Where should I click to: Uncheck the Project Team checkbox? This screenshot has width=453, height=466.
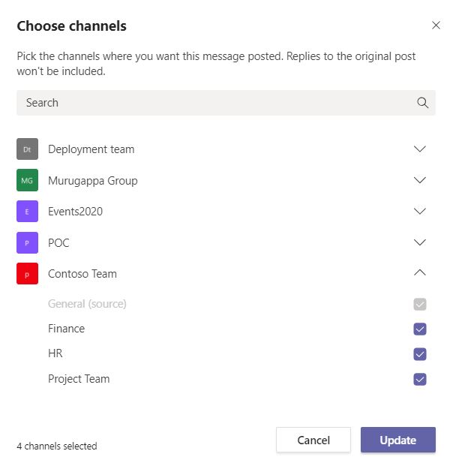(420, 379)
